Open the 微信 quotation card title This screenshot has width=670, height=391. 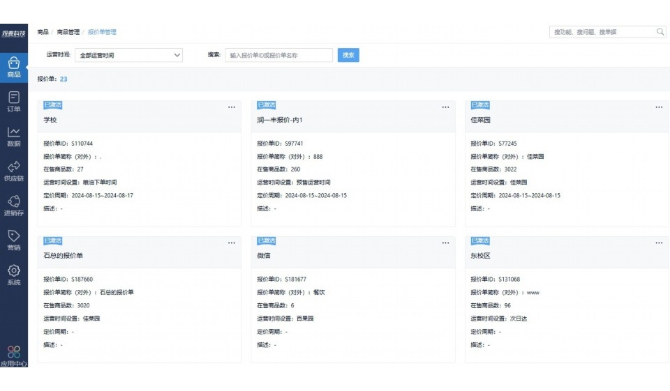[x=264, y=256]
